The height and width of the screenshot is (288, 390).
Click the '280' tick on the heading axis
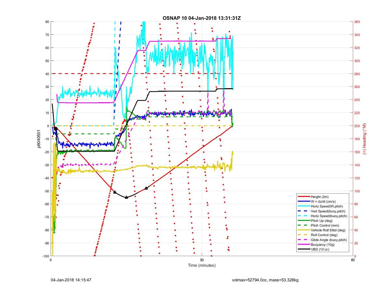(357, 74)
